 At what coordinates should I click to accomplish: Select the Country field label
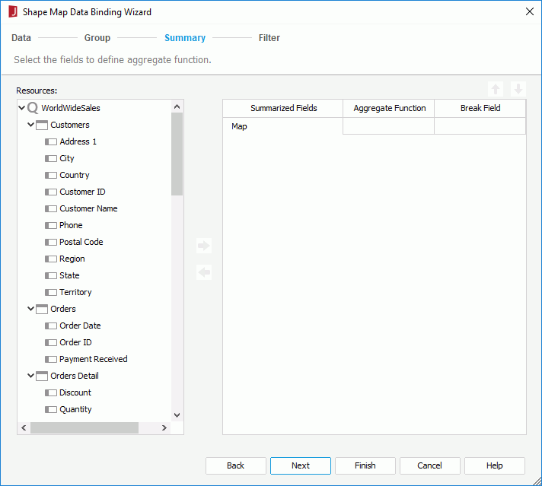[75, 175]
